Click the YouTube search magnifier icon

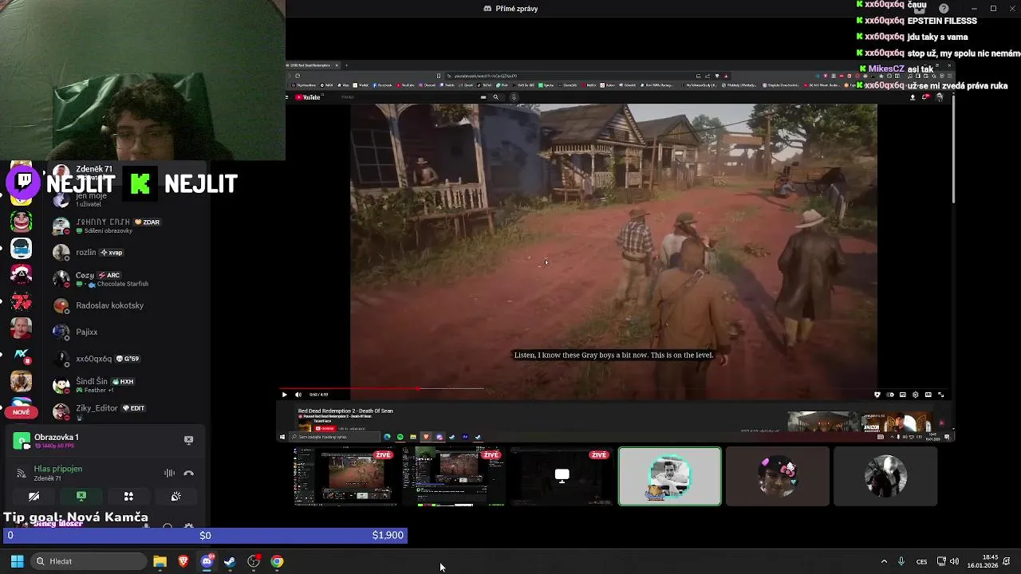(x=495, y=97)
